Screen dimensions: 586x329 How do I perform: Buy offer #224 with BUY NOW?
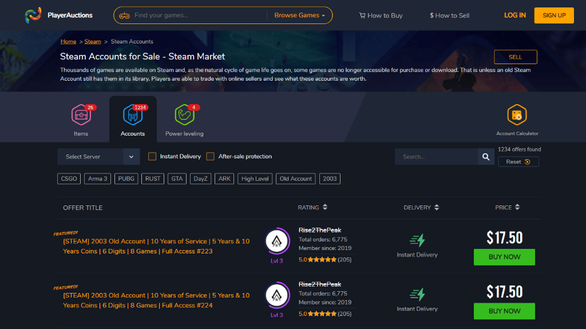(x=504, y=311)
